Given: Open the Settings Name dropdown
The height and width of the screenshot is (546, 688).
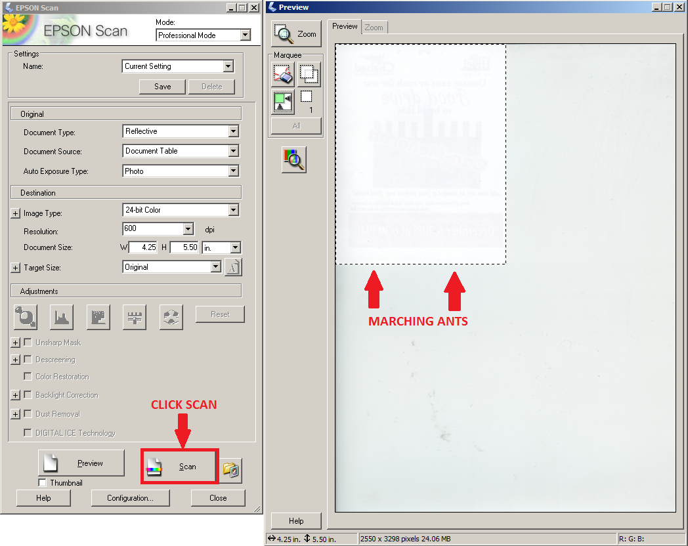Looking at the screenshot, I should pyautogui.click(x=178, y=66).
